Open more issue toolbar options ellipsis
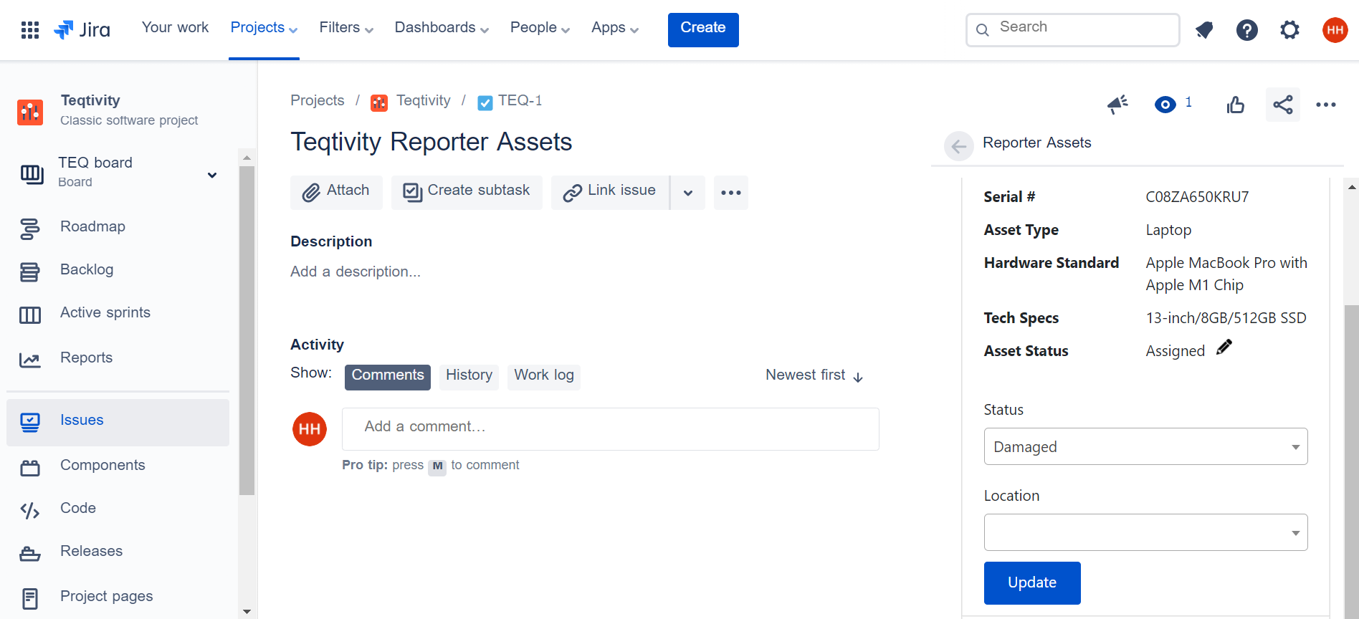 coord(731,193)
